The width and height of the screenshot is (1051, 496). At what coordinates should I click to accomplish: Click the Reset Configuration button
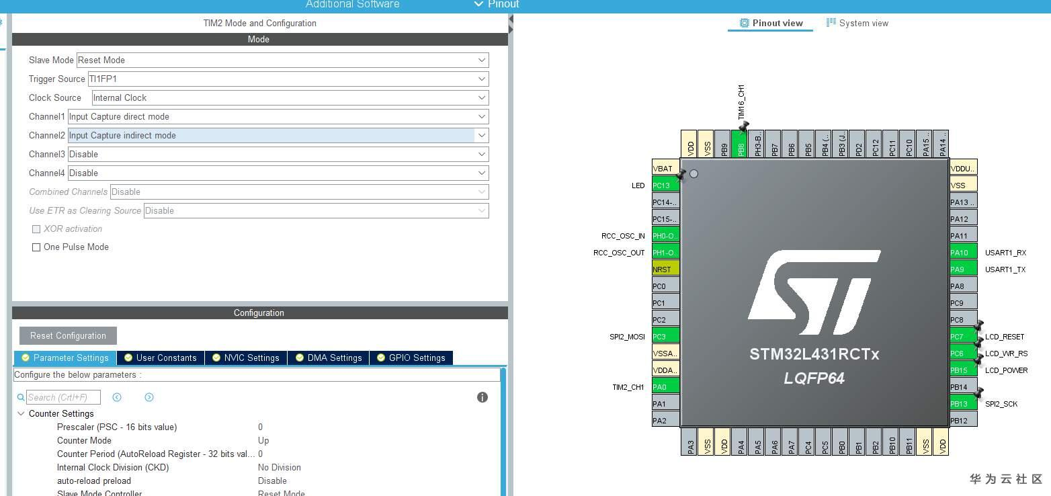68,335
